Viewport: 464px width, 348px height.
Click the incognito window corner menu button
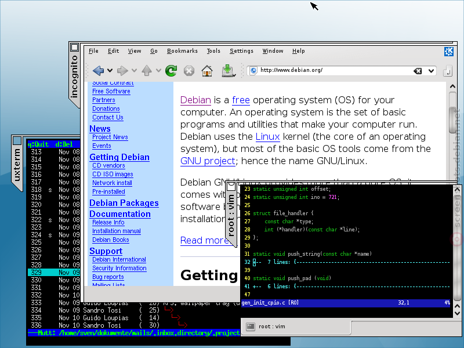[x=74, y=48]
